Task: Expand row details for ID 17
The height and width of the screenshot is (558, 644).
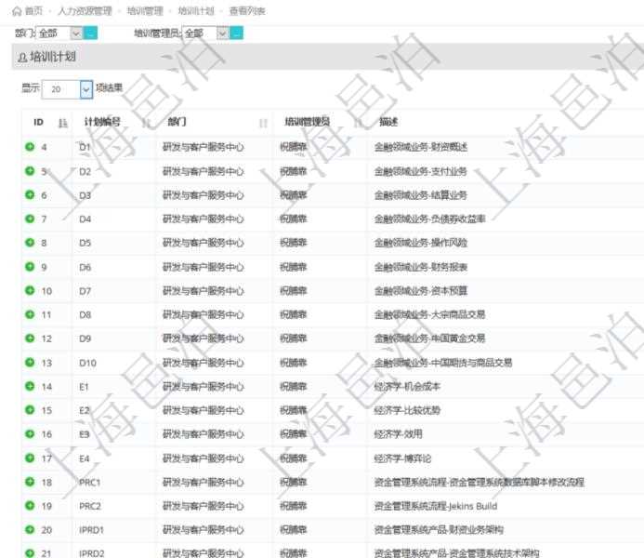Action: click(30, 458)
